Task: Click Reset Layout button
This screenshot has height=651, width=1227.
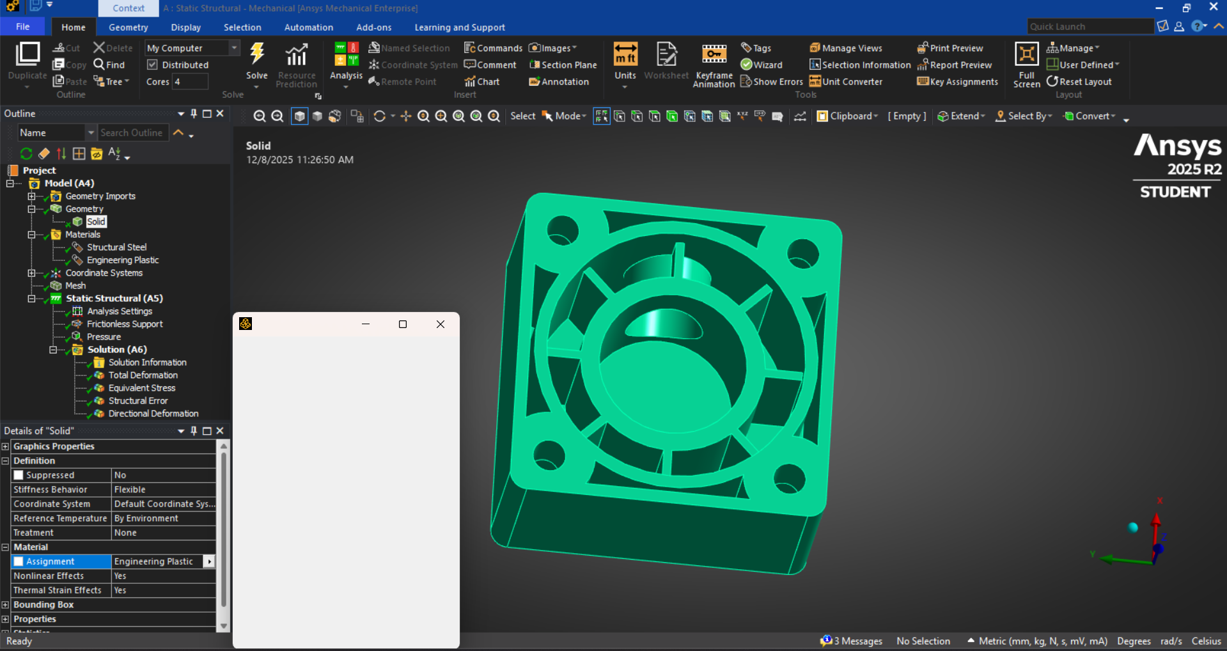Action: point(1079,82)
